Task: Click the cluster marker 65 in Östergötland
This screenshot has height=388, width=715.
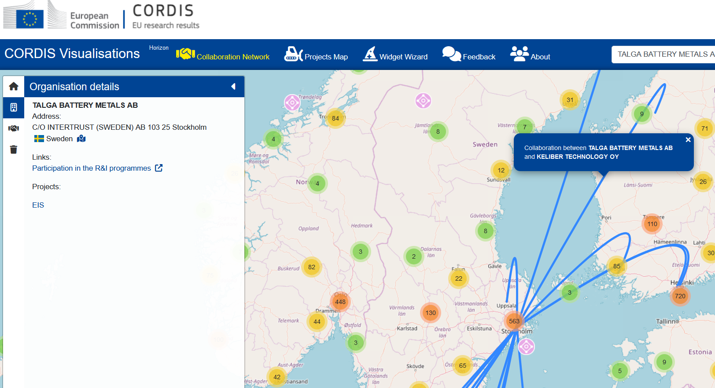Action: [x=463, y=366]
